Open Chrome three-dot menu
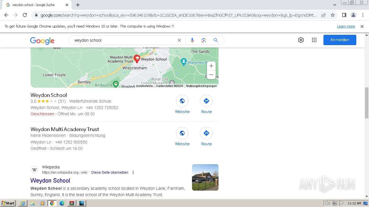This screenshot has height=207, width=369. tap(363, 15)
